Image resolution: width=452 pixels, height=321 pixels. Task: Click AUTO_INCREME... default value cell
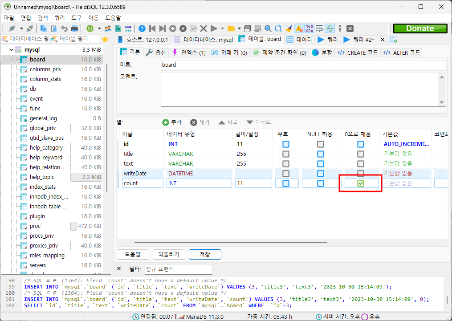pos(406,144)
